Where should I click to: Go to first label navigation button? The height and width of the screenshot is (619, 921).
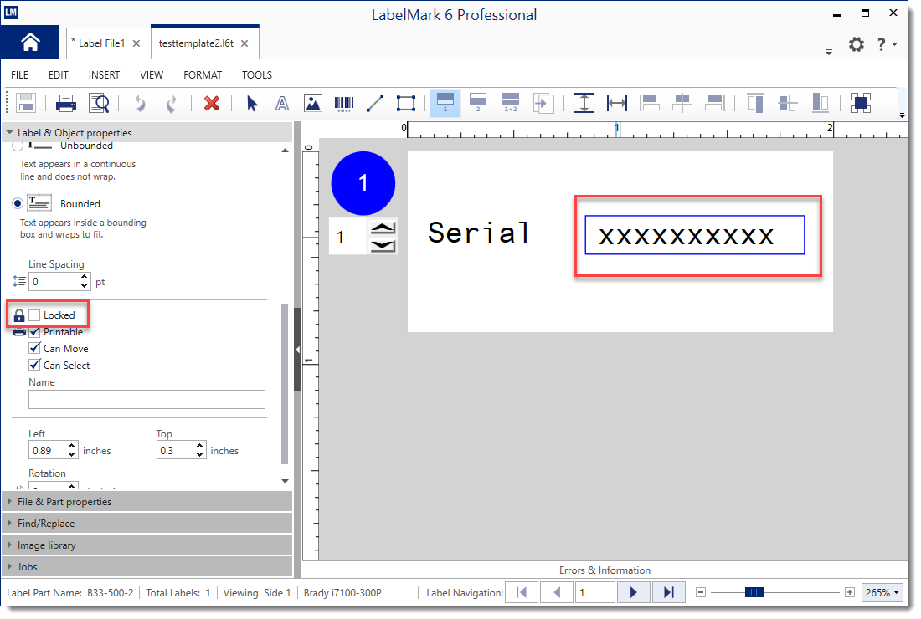click(x=521, y=592)
